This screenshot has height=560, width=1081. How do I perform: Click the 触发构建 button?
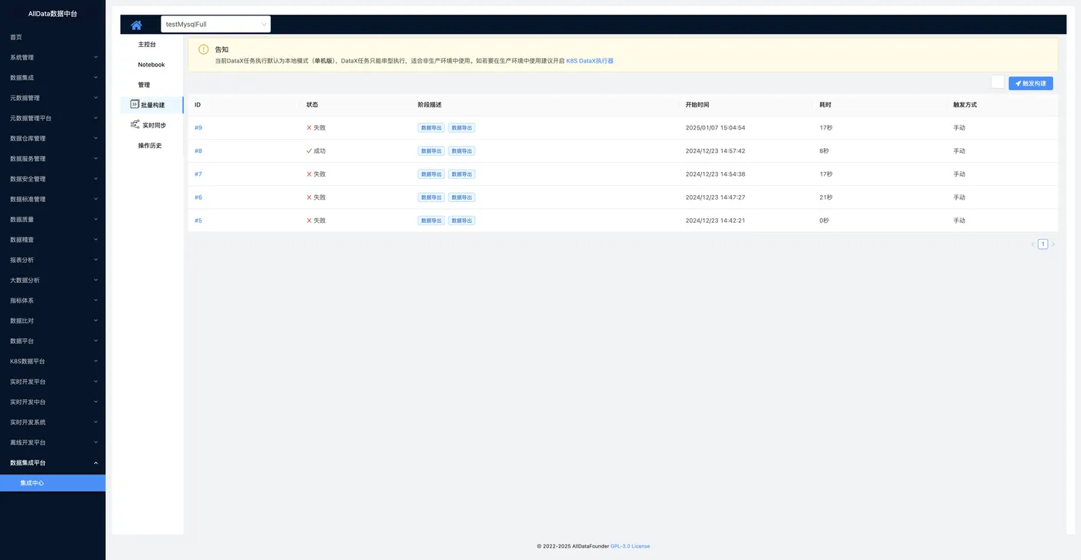[x=1031, y=83]
